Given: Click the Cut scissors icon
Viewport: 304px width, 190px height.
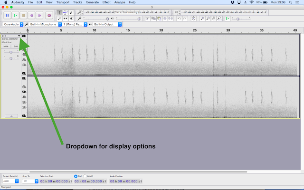Looking at the screenshot, I should (x=148, y=19).
